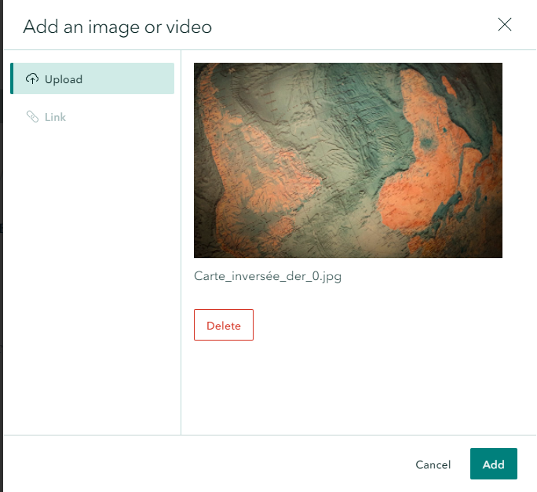Click the dialog title 'Add an image or video'
The image size is (537, 492).
(x=118, y=27)
